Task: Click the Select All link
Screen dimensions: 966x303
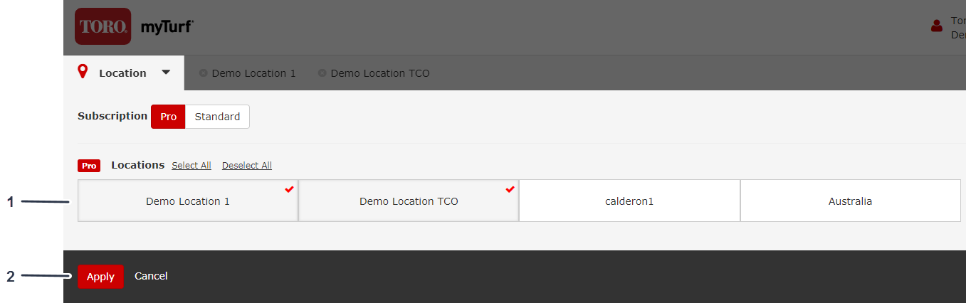Action: pos(191,166)
